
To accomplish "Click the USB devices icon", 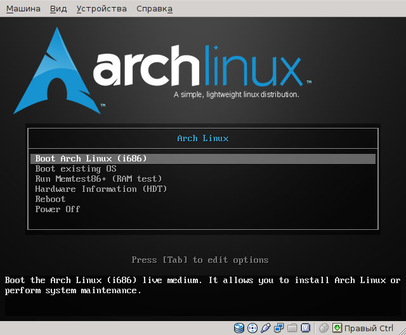I will (265, 328).
